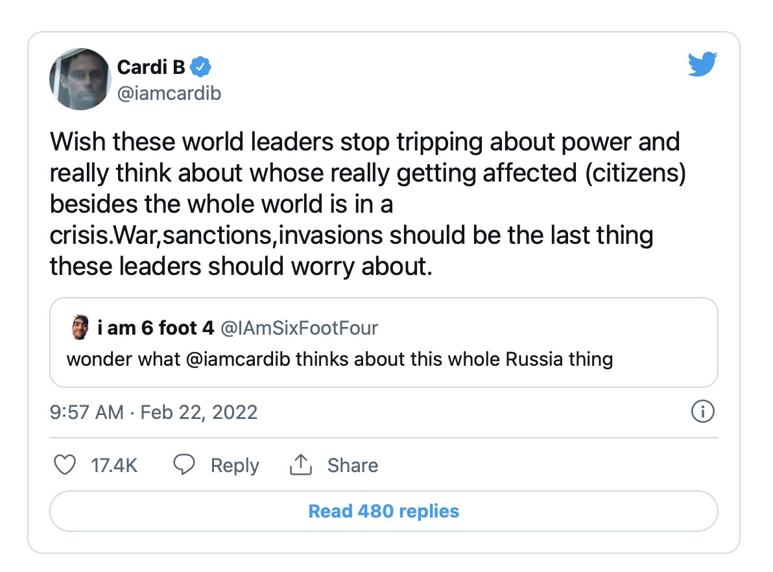
Task: Visit the @iamcardib handle under name
Action: click(169, 93)
